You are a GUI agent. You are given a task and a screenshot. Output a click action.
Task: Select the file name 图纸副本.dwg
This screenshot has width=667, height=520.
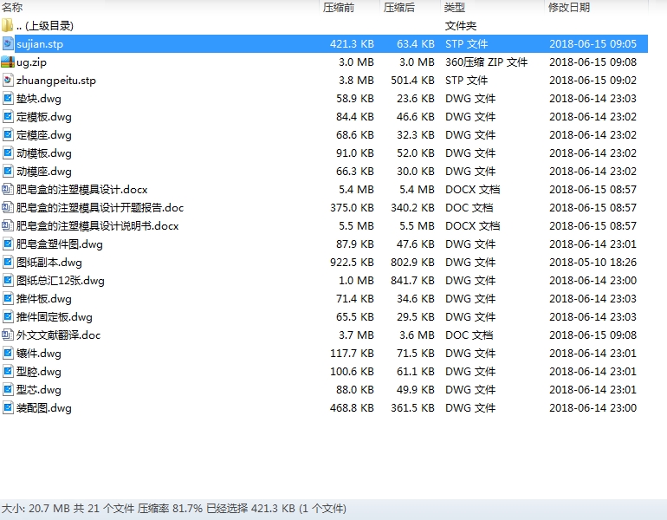[x=49, y=262]
